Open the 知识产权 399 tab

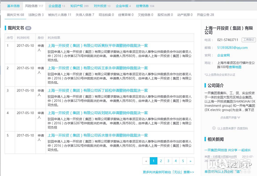click(x=79, y=6)
